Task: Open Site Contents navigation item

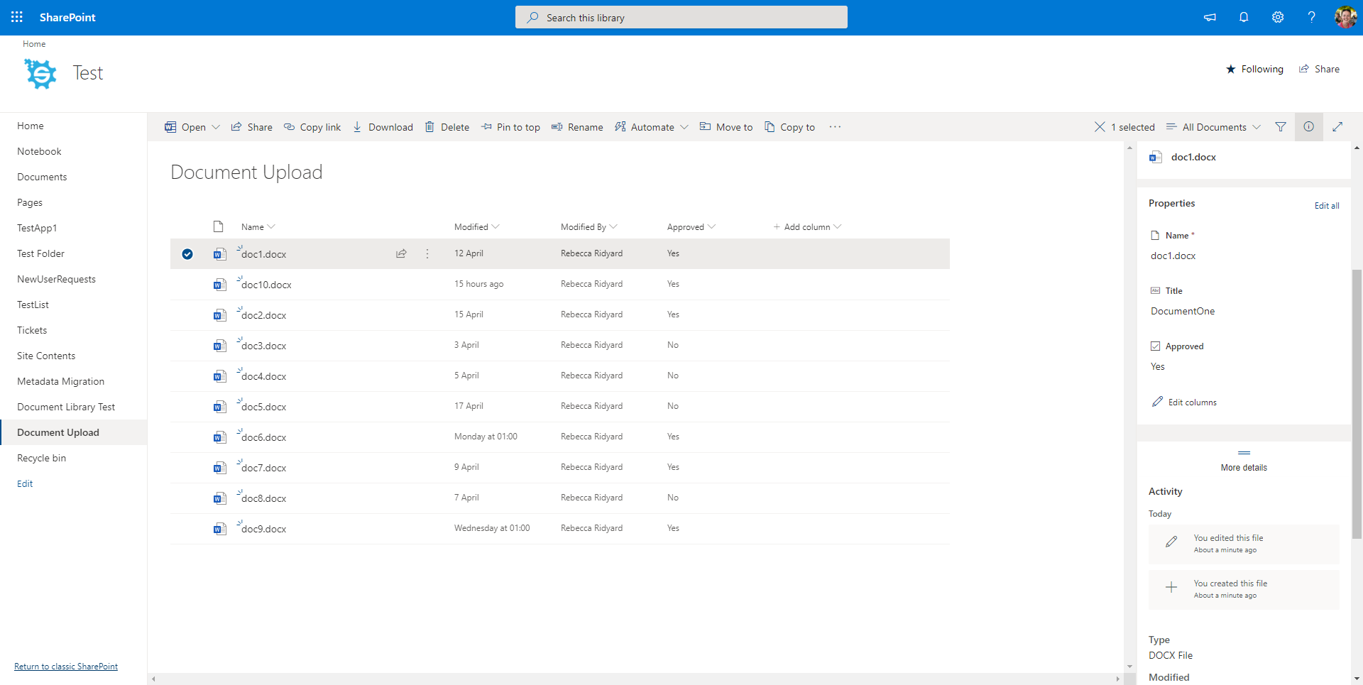Action: click(46, 356)
